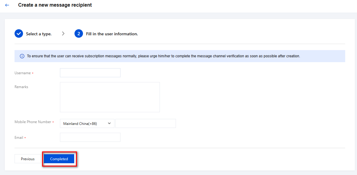Focus the mobile phone number field
The width and height of the screenshot is (357, 175).
pos(145,123)
